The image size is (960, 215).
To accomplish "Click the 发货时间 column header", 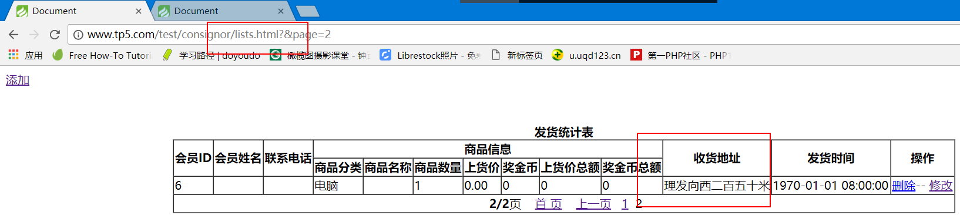I will click(x=831, y=158).
